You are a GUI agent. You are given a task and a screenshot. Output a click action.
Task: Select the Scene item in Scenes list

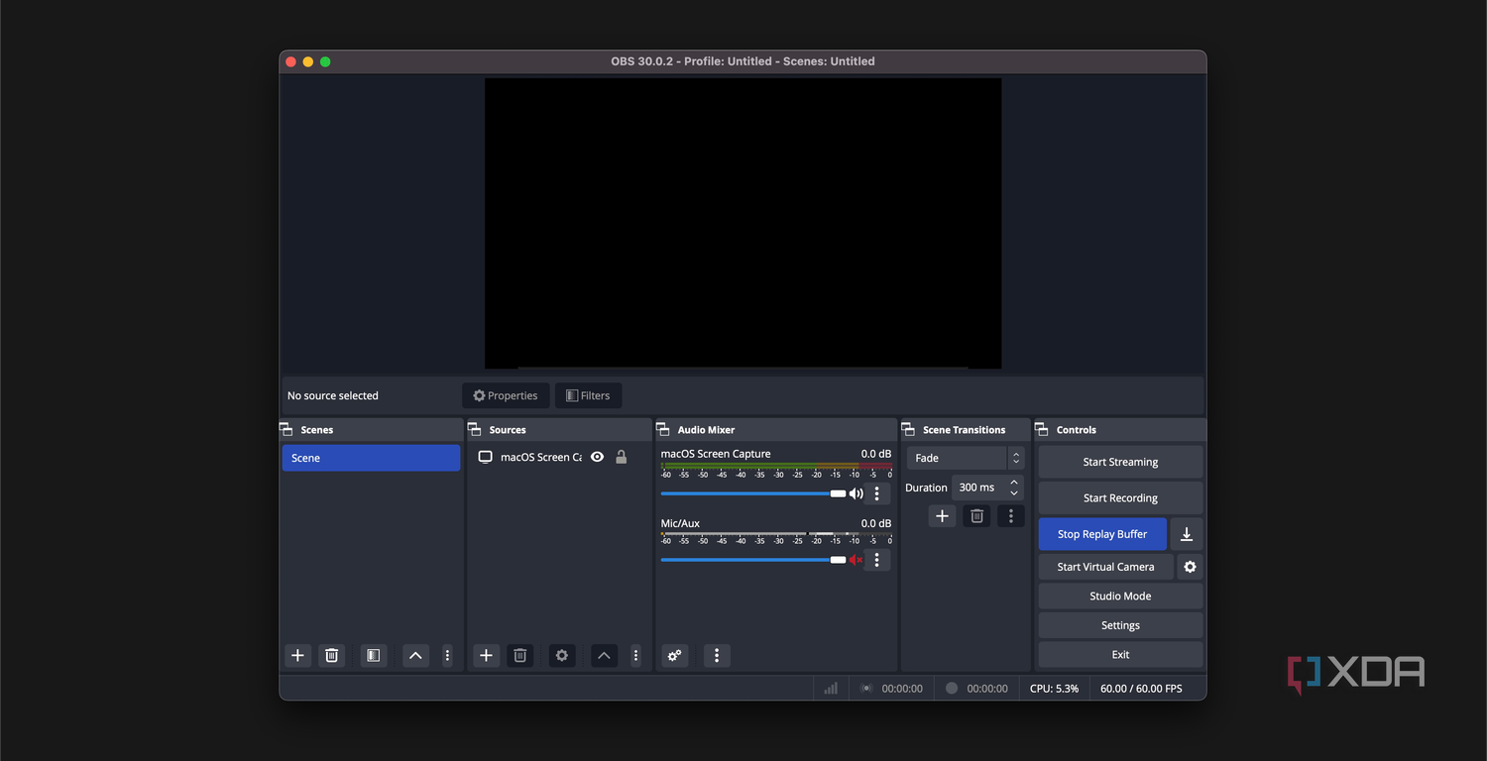(x=371, y=458)
